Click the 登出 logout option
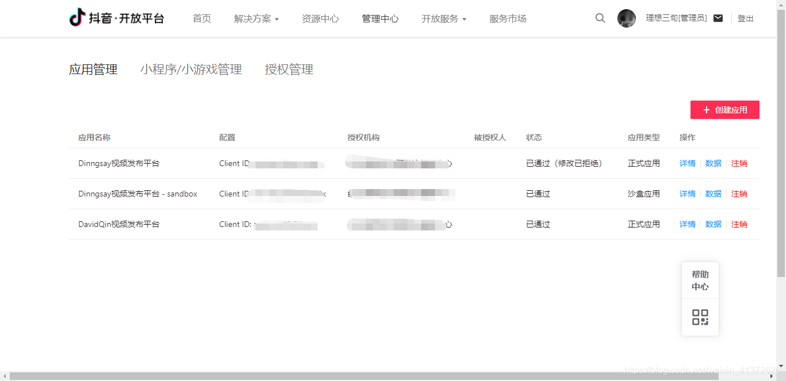Viewport: 786px width, 381px height. (x=745, y=18)
